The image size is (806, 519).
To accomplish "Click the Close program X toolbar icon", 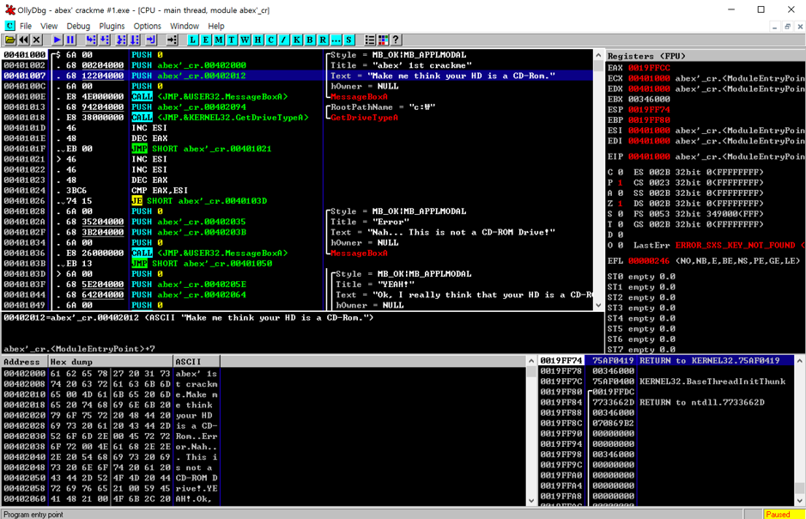I will pos(37,40).
